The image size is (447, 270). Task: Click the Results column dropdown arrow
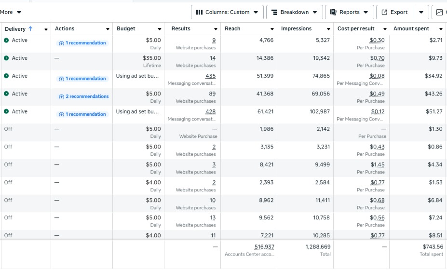[216, 29]
